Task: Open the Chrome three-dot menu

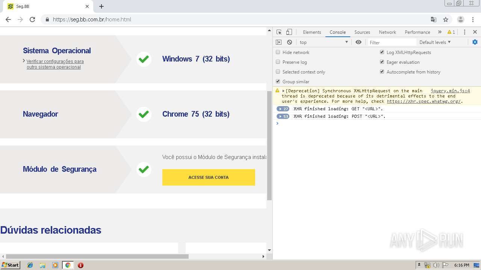Action: click(x=473, y=19)
